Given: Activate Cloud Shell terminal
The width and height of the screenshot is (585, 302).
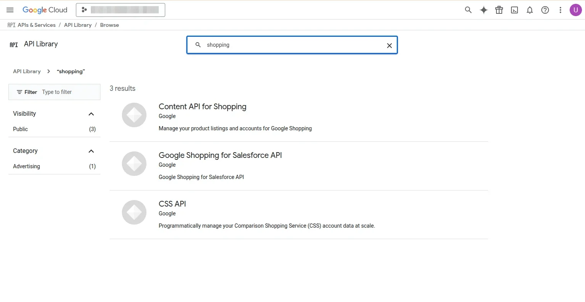Looking at the screenshot, I should tap(514, 10).
